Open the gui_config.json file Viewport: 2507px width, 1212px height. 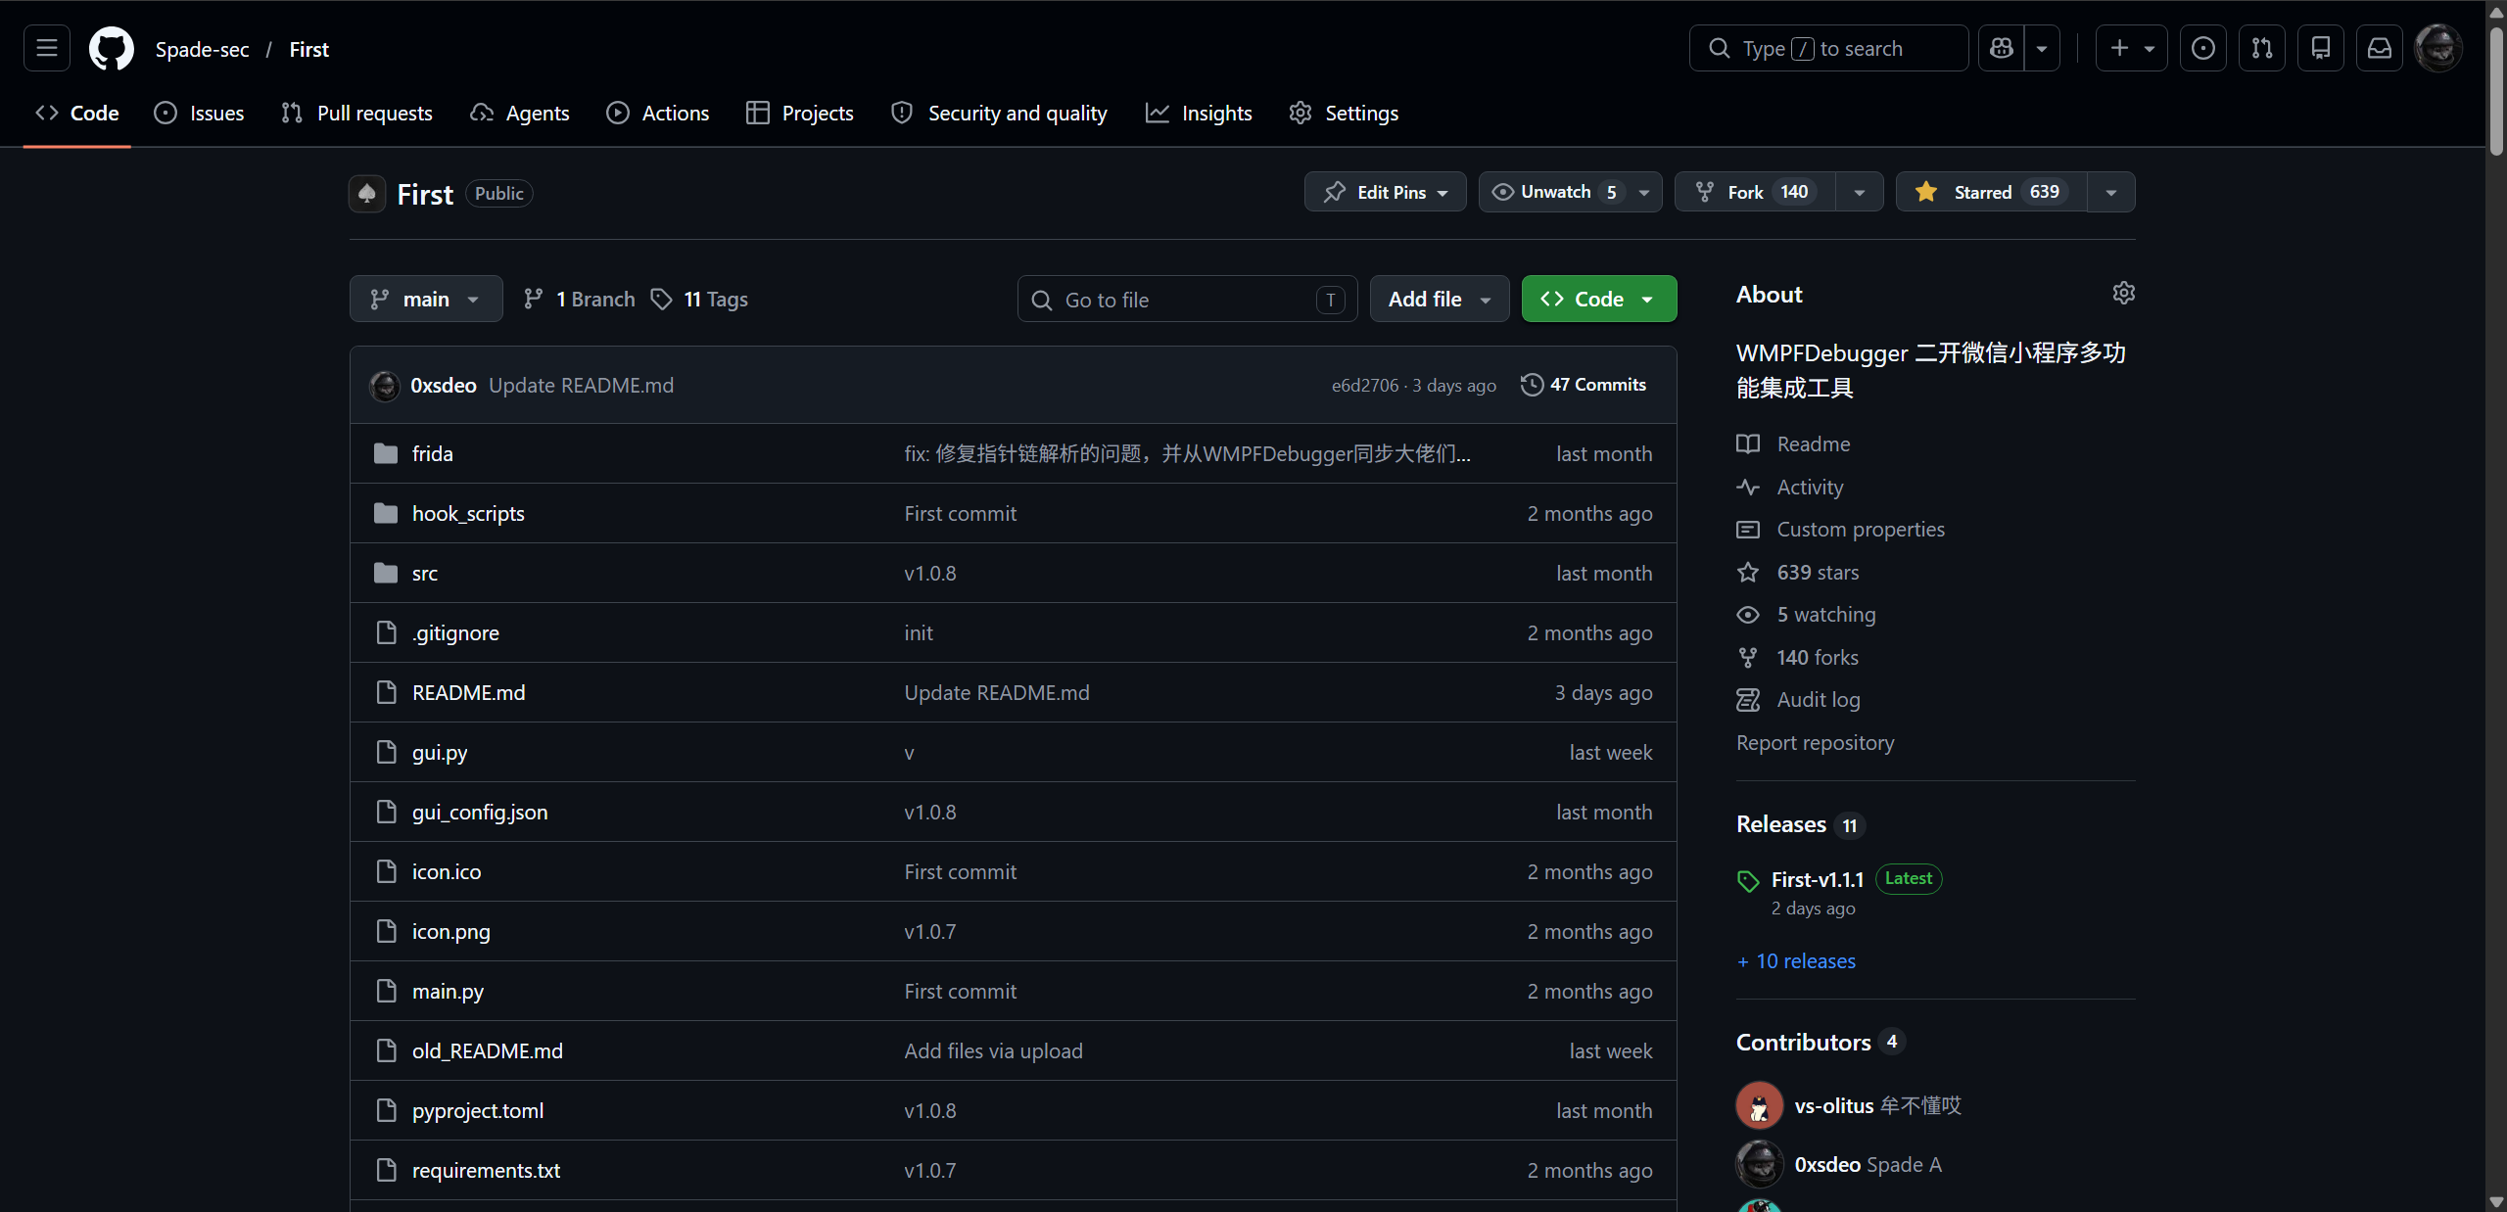(480, 812)
